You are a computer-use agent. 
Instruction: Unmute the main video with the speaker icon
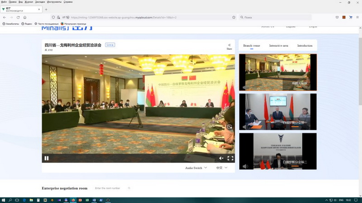[221, 158]
